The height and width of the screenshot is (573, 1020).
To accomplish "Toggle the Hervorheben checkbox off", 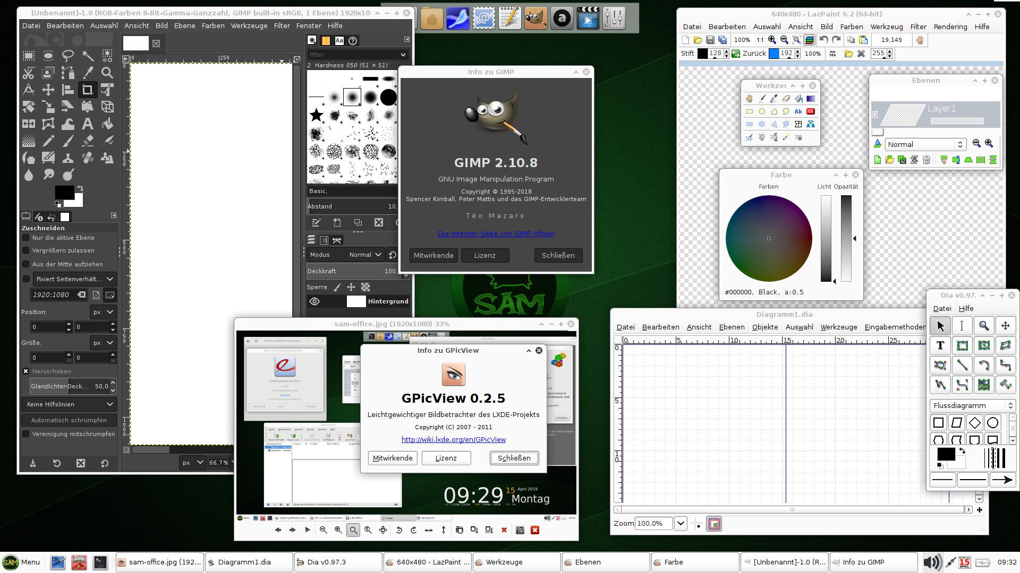I will coord(26,371).
